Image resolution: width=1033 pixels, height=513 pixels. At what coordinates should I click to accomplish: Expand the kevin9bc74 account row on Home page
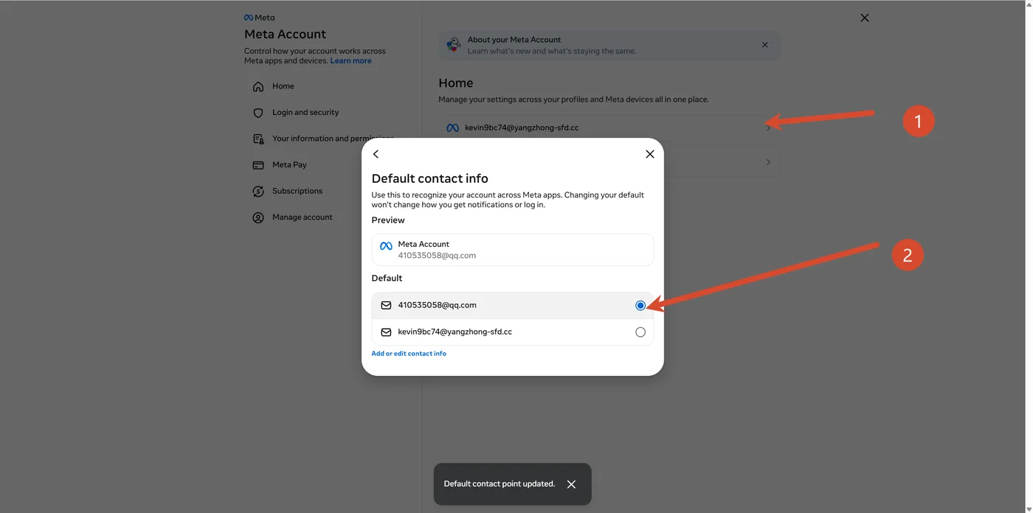coord(609,128)
